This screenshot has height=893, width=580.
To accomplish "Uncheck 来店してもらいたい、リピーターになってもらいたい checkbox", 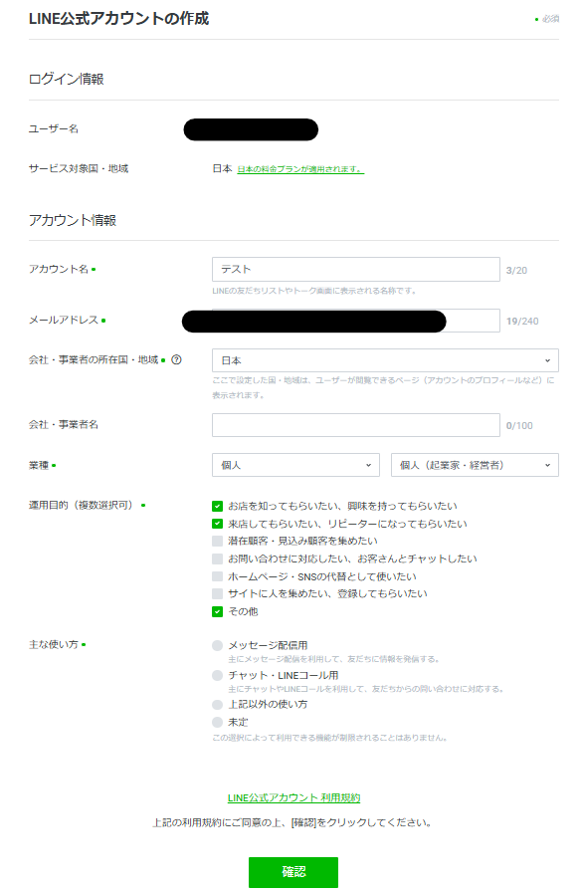I will (217, 524).
